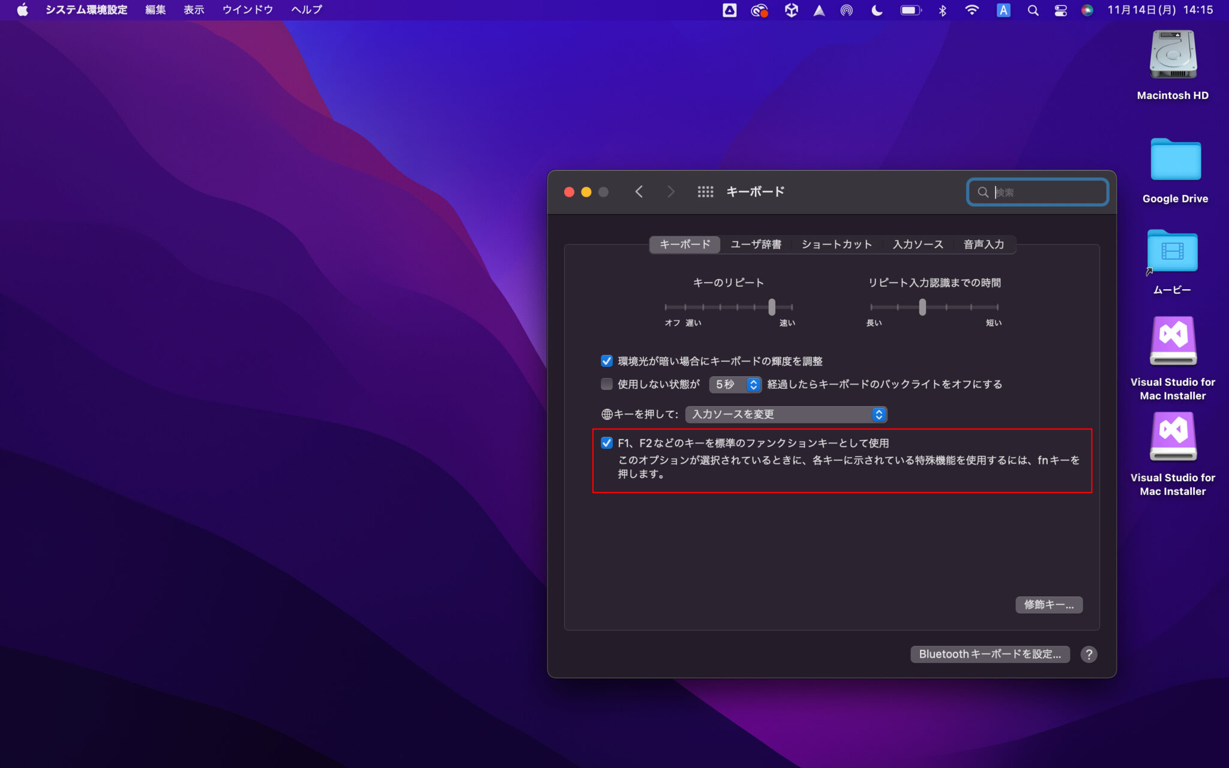The width and height of the screenshot is (1229, 768).
Task: Open the ウインドウ menu
Action: point(247,10)
